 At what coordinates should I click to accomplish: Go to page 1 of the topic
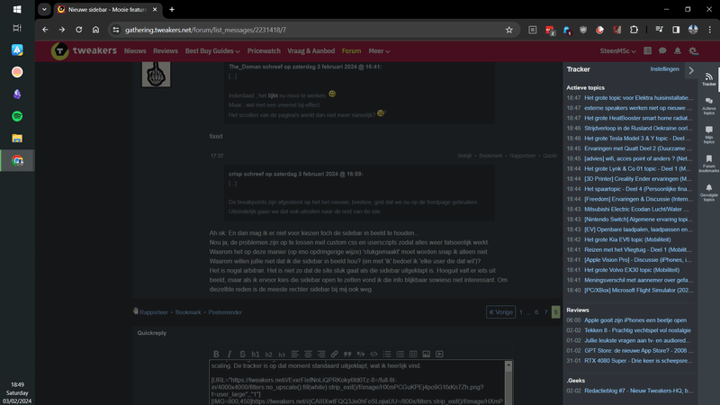521,312
